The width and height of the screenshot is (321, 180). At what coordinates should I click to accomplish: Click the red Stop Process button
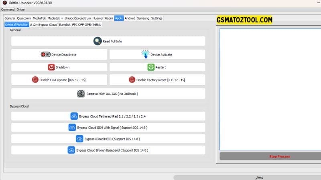coord(270,156)
